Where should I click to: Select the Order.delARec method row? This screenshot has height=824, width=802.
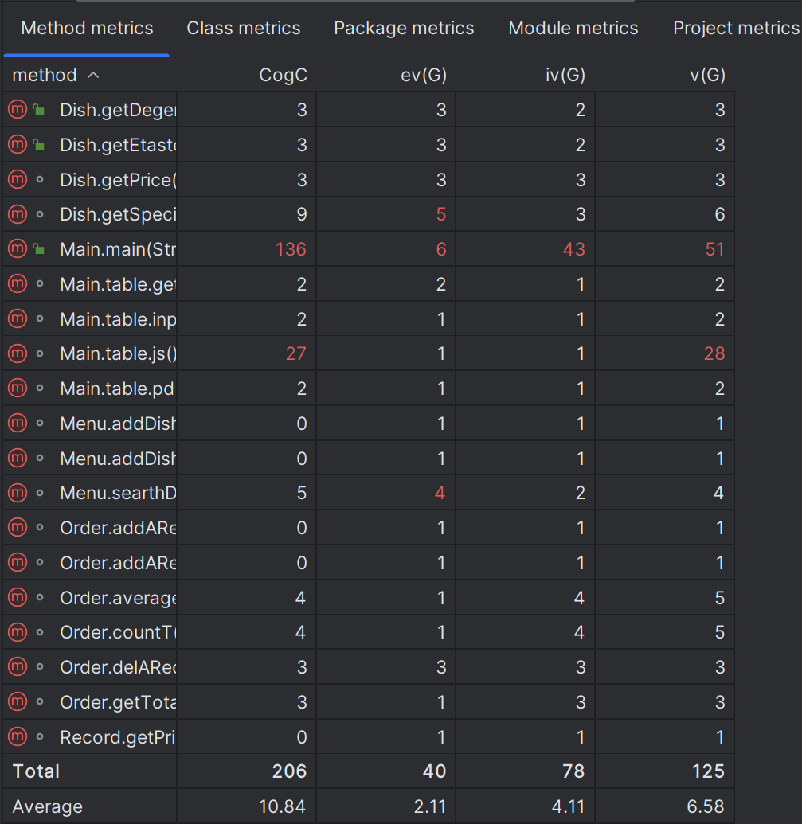point(369,667)
